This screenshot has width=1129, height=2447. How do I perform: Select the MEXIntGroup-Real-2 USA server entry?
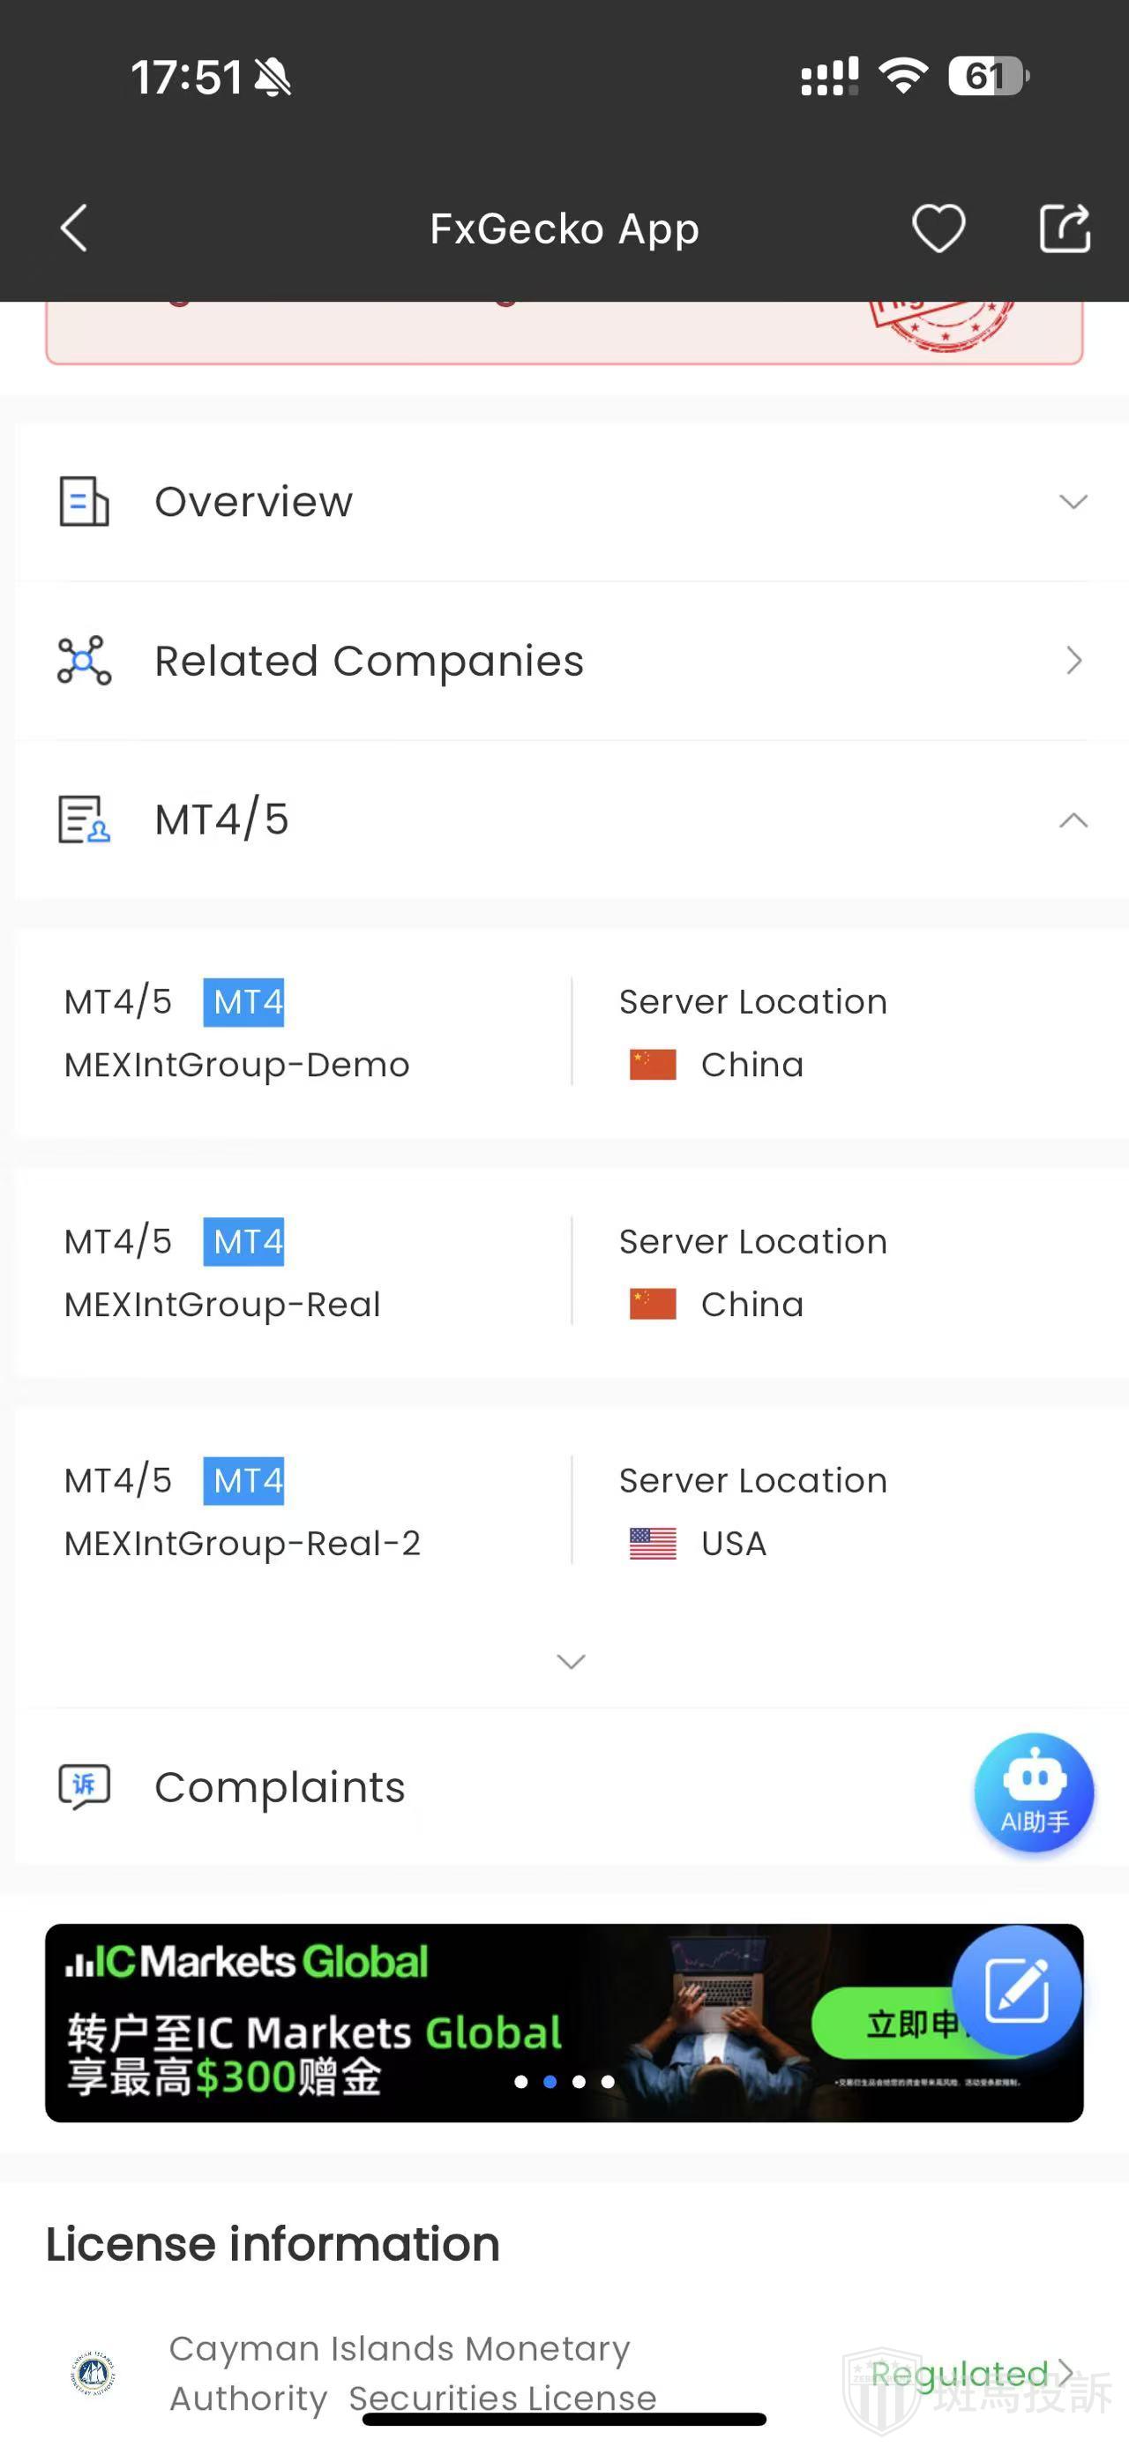click(x=570, y=1511)
